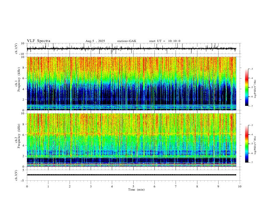
Task: Click time axis tick label "8"
Action: coord(197,186)
